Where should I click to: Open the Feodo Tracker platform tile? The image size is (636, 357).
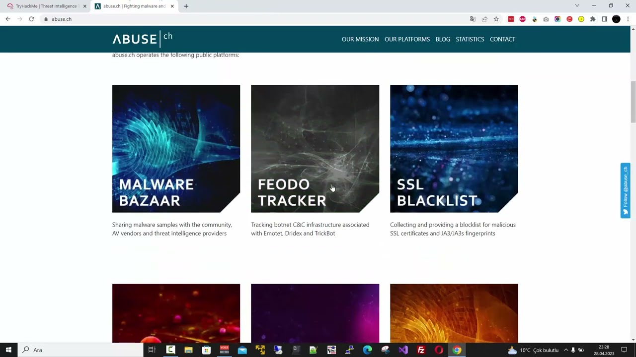315,149
